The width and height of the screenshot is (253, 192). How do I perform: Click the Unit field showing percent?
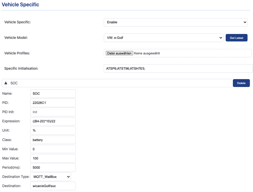point(53,130)
